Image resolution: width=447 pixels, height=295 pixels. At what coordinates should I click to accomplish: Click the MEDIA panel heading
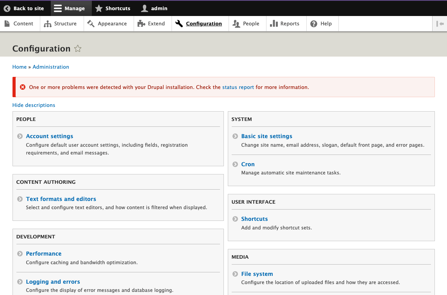click(x=240, y=257)
